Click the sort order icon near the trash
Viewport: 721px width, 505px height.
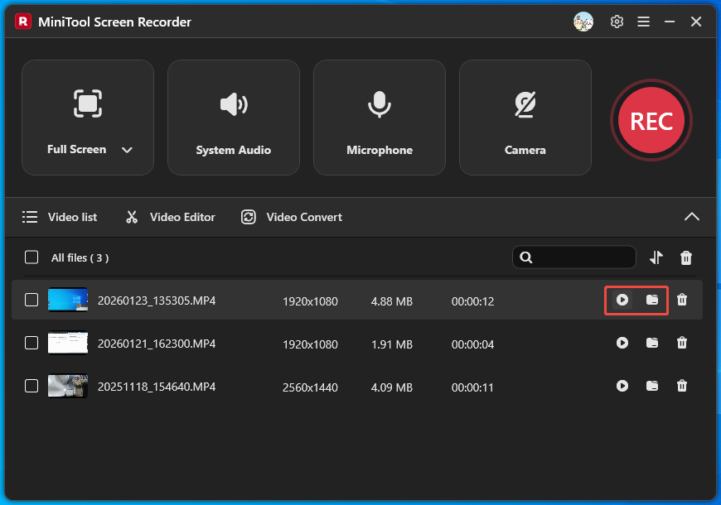pos(656,257)
